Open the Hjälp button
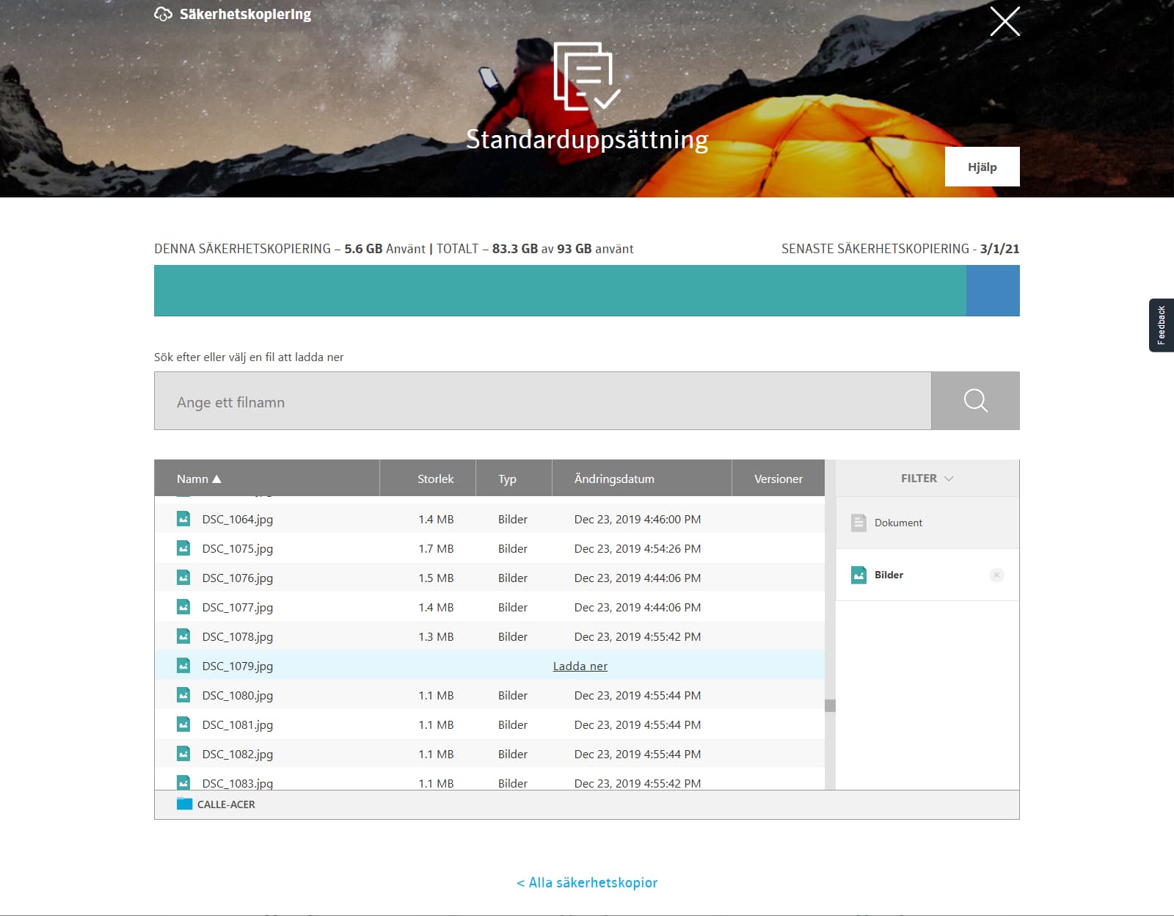The image size is (1174, 916). (982, 167)
